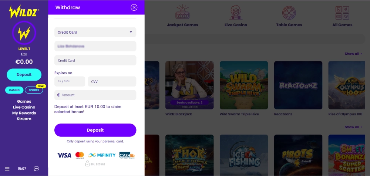
Task: Focus the Amount input field
Action: tap(95, 95)
